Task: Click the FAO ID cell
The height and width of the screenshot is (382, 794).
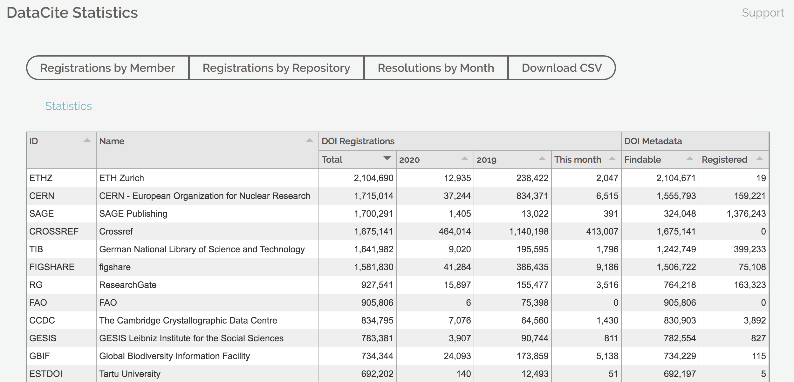Action: tap(61, 303)
